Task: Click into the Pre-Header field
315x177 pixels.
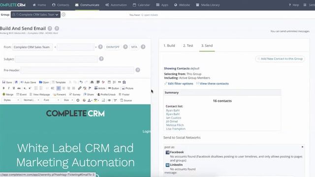Action: coord(77,70)
